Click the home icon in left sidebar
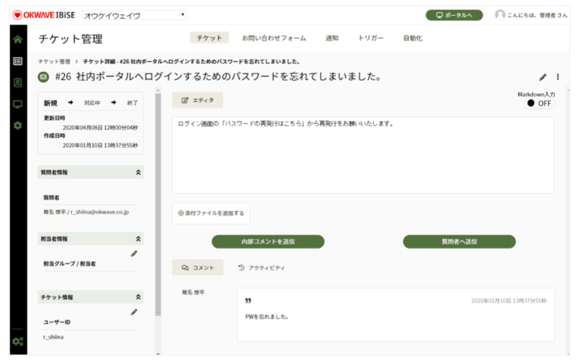The width and height of the screenshot is (580, 362). tap(17, 39)
